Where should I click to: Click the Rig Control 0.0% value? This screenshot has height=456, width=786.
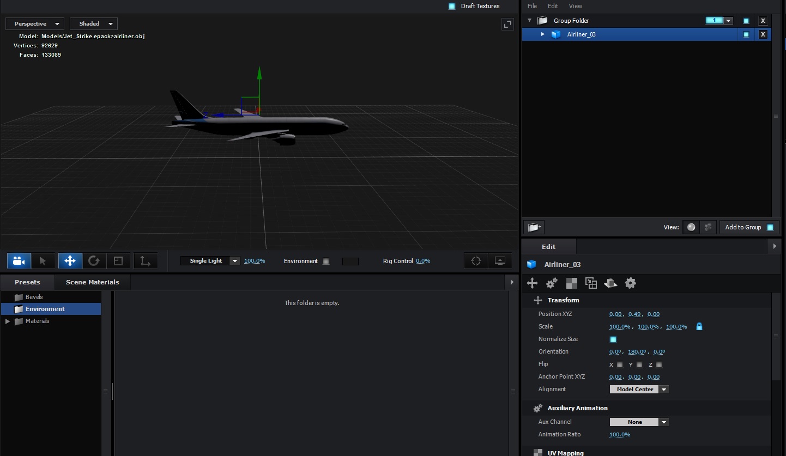pyautogui.click(x=423, y=261)
